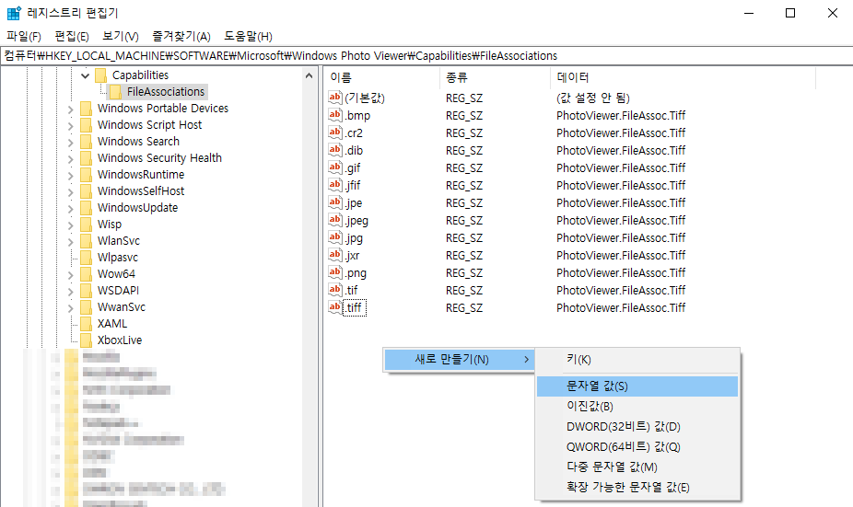853x507 pixels.
Task: Collapse the Capabilities tree node
Action: (x=85, y=75)
